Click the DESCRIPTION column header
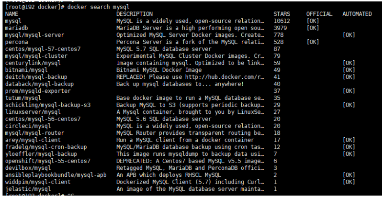 pyautogui.click(x=135, y=14)
